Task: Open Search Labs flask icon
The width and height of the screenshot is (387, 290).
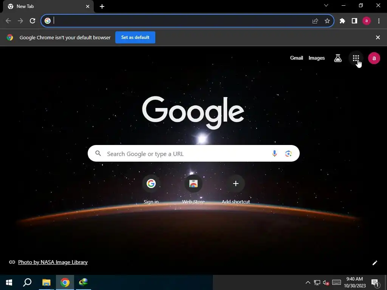Action: click(x=337, y=58)
